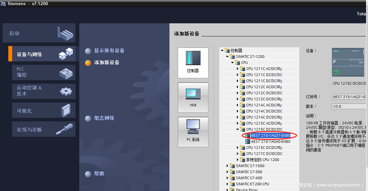Collapse the CPU folder node
This screenshot has height=191, width=368.
coord(232,63)
